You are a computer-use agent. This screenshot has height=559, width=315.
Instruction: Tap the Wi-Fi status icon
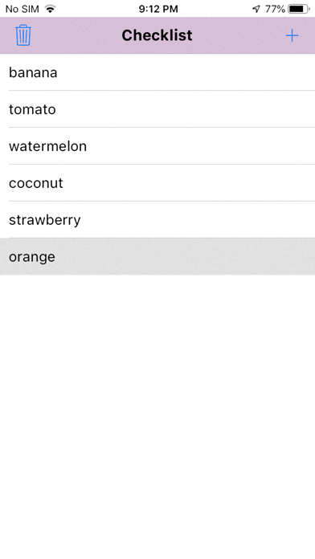click(x=51, y=9)
